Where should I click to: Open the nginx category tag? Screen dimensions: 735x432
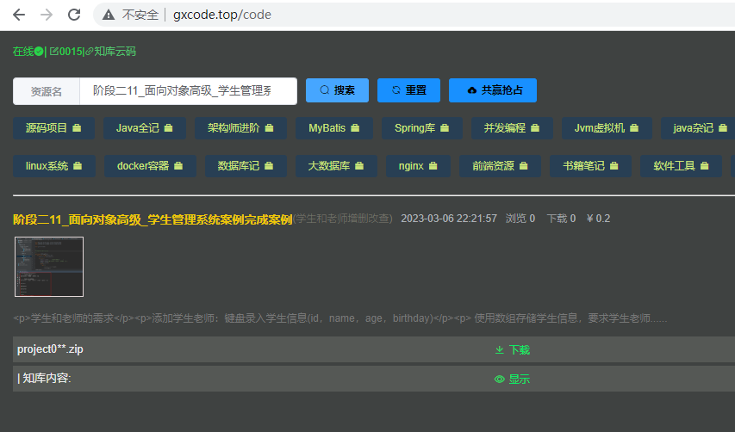[419, 166]
